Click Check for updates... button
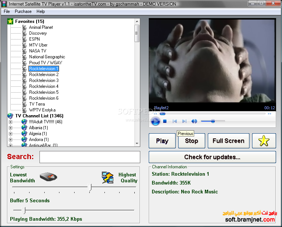Image resolution: width=282 pixels, height=227 pixels. (x=212, y=157)
